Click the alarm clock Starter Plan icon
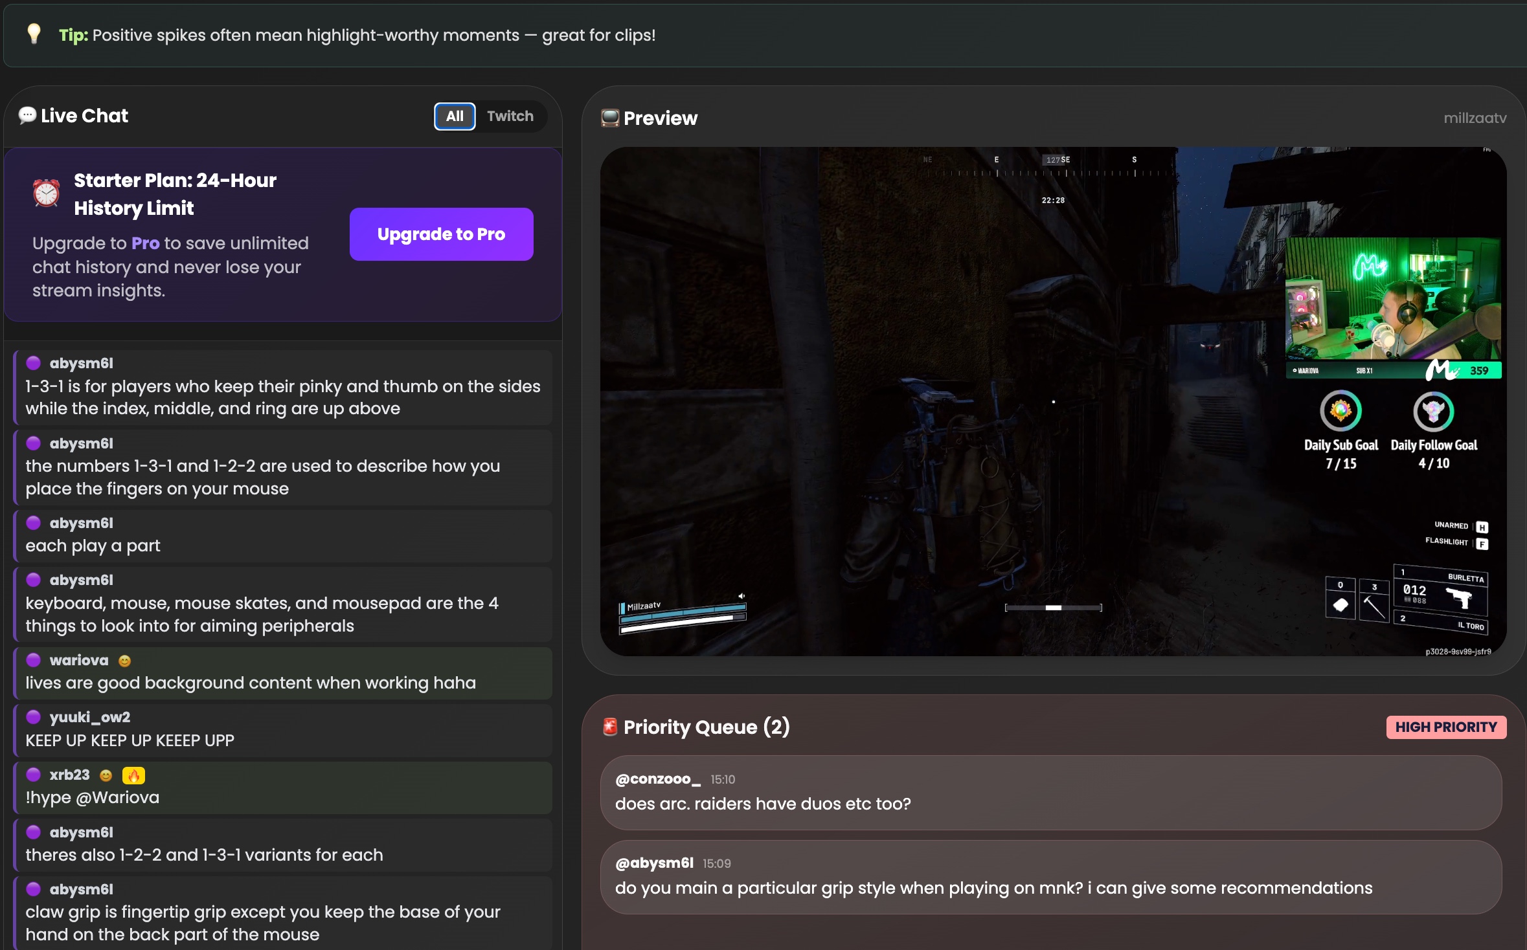The height and width of the screenshot is (950, 1527). click(47, 193)
